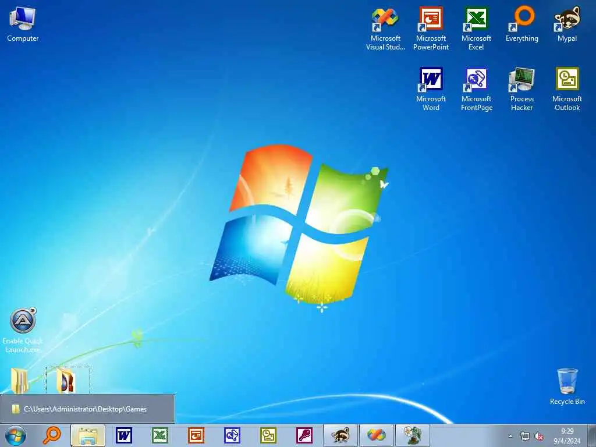Open the network status tray icon
The height and width of the screenshot is (447, 596).
tap(525, 437)
